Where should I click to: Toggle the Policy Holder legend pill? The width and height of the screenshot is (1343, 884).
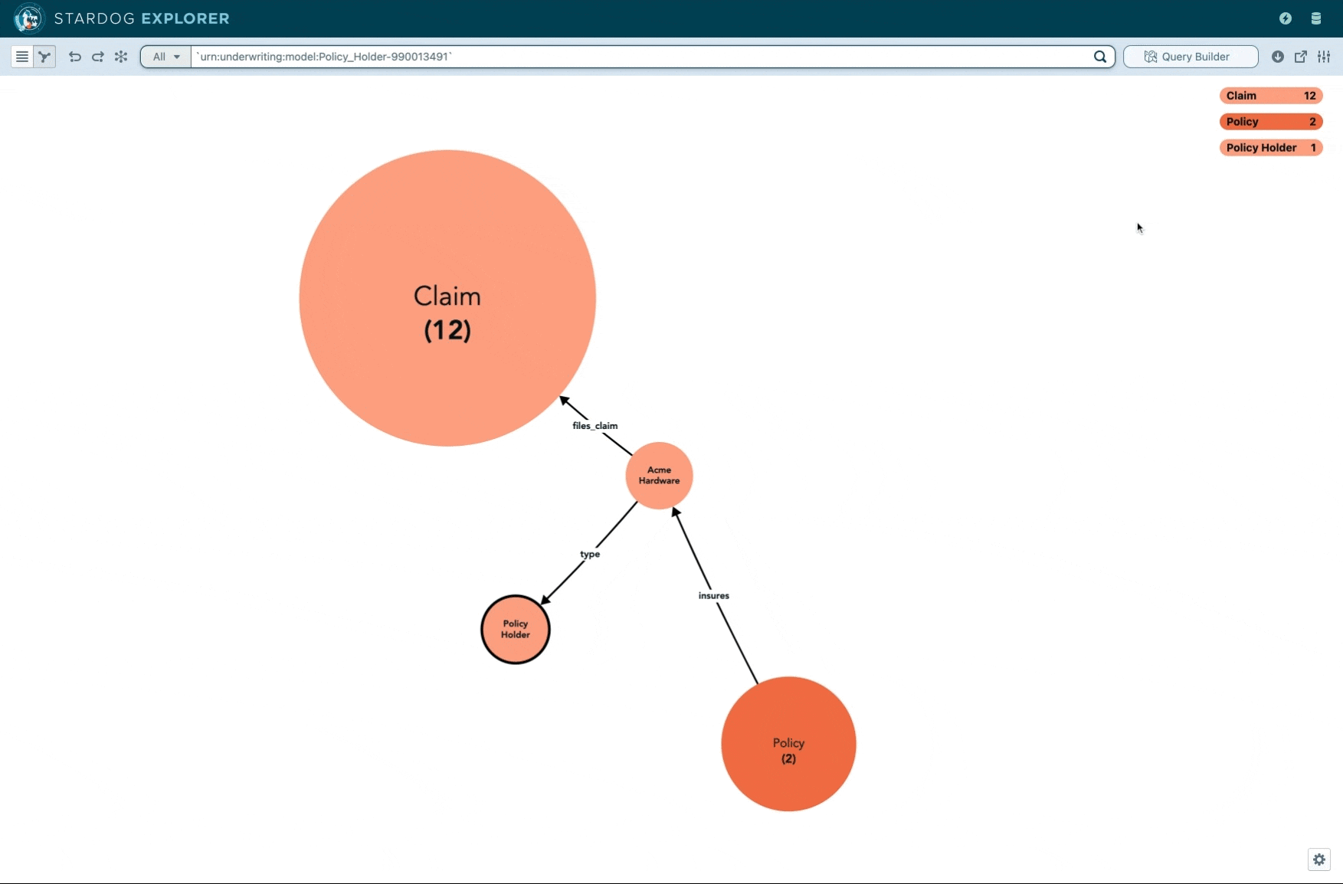coord(1270,148)
